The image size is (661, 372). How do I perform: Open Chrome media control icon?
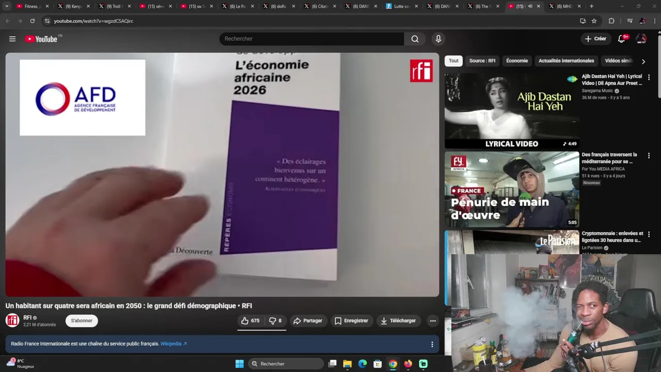[x=629, y=21]
